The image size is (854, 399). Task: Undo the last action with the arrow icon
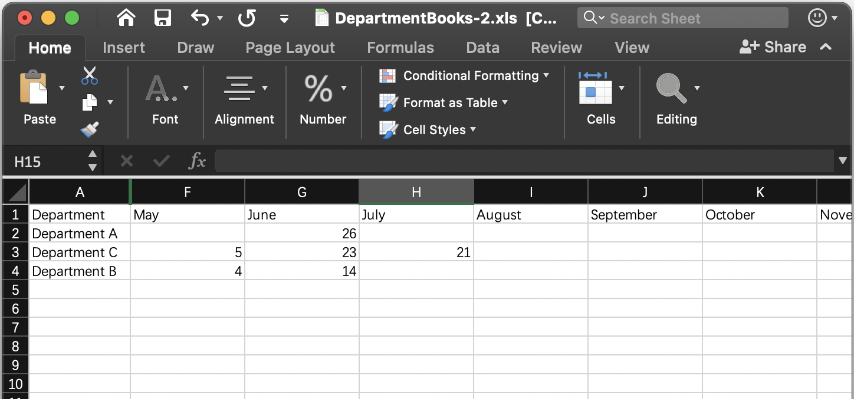[x=200, y=18]
